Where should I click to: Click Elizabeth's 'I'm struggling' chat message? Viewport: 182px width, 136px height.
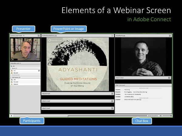point(136,92)
